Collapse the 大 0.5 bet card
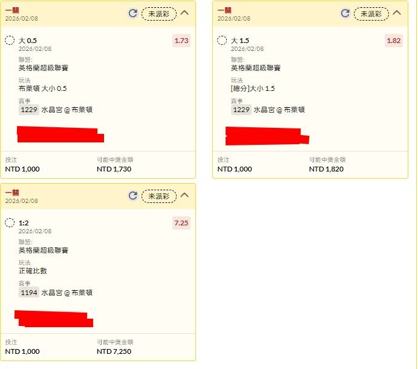Image resolution: width=418 pixels, height=369 pixels. click(x=185, y=13)
